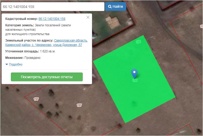Open cadastral number link 66:12:1401004:158

pyautogui.click(x=52, y=19)
